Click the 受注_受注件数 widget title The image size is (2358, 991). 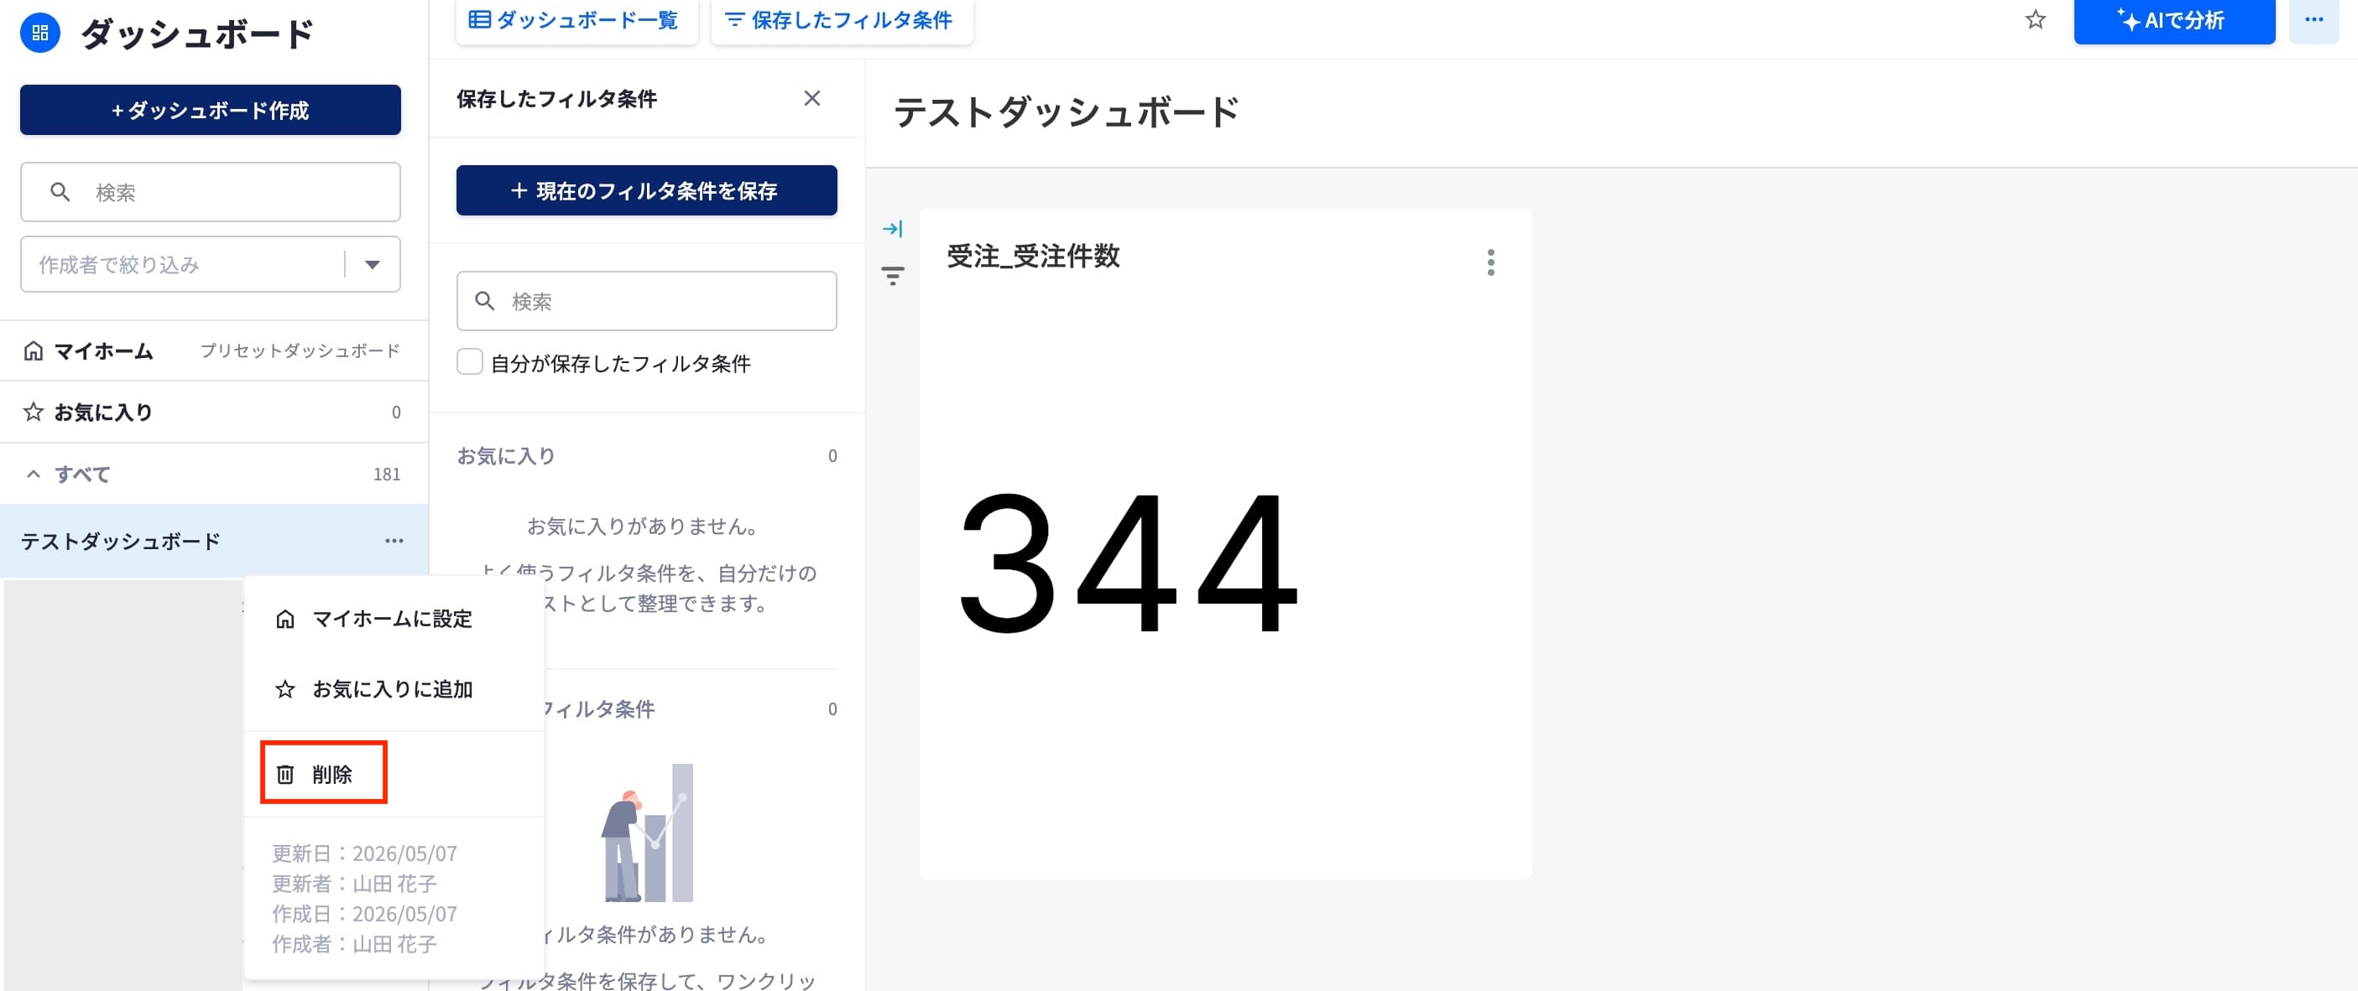tap(1032, 256)
